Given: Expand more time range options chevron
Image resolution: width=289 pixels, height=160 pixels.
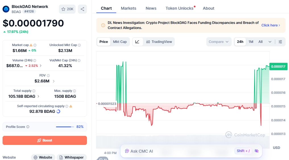Looking at the screenshot, I should coord(270,42).
